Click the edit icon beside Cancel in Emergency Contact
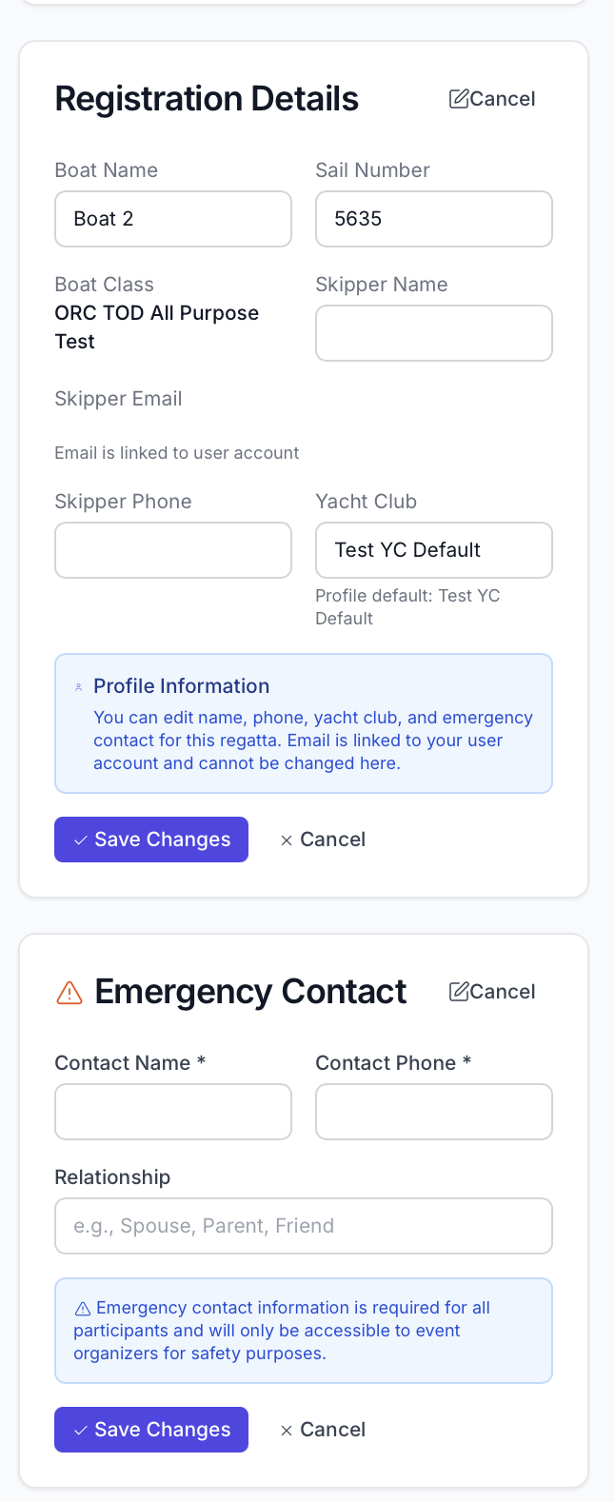Viewport: 615px width, 1502px height. tap(459, 991)
